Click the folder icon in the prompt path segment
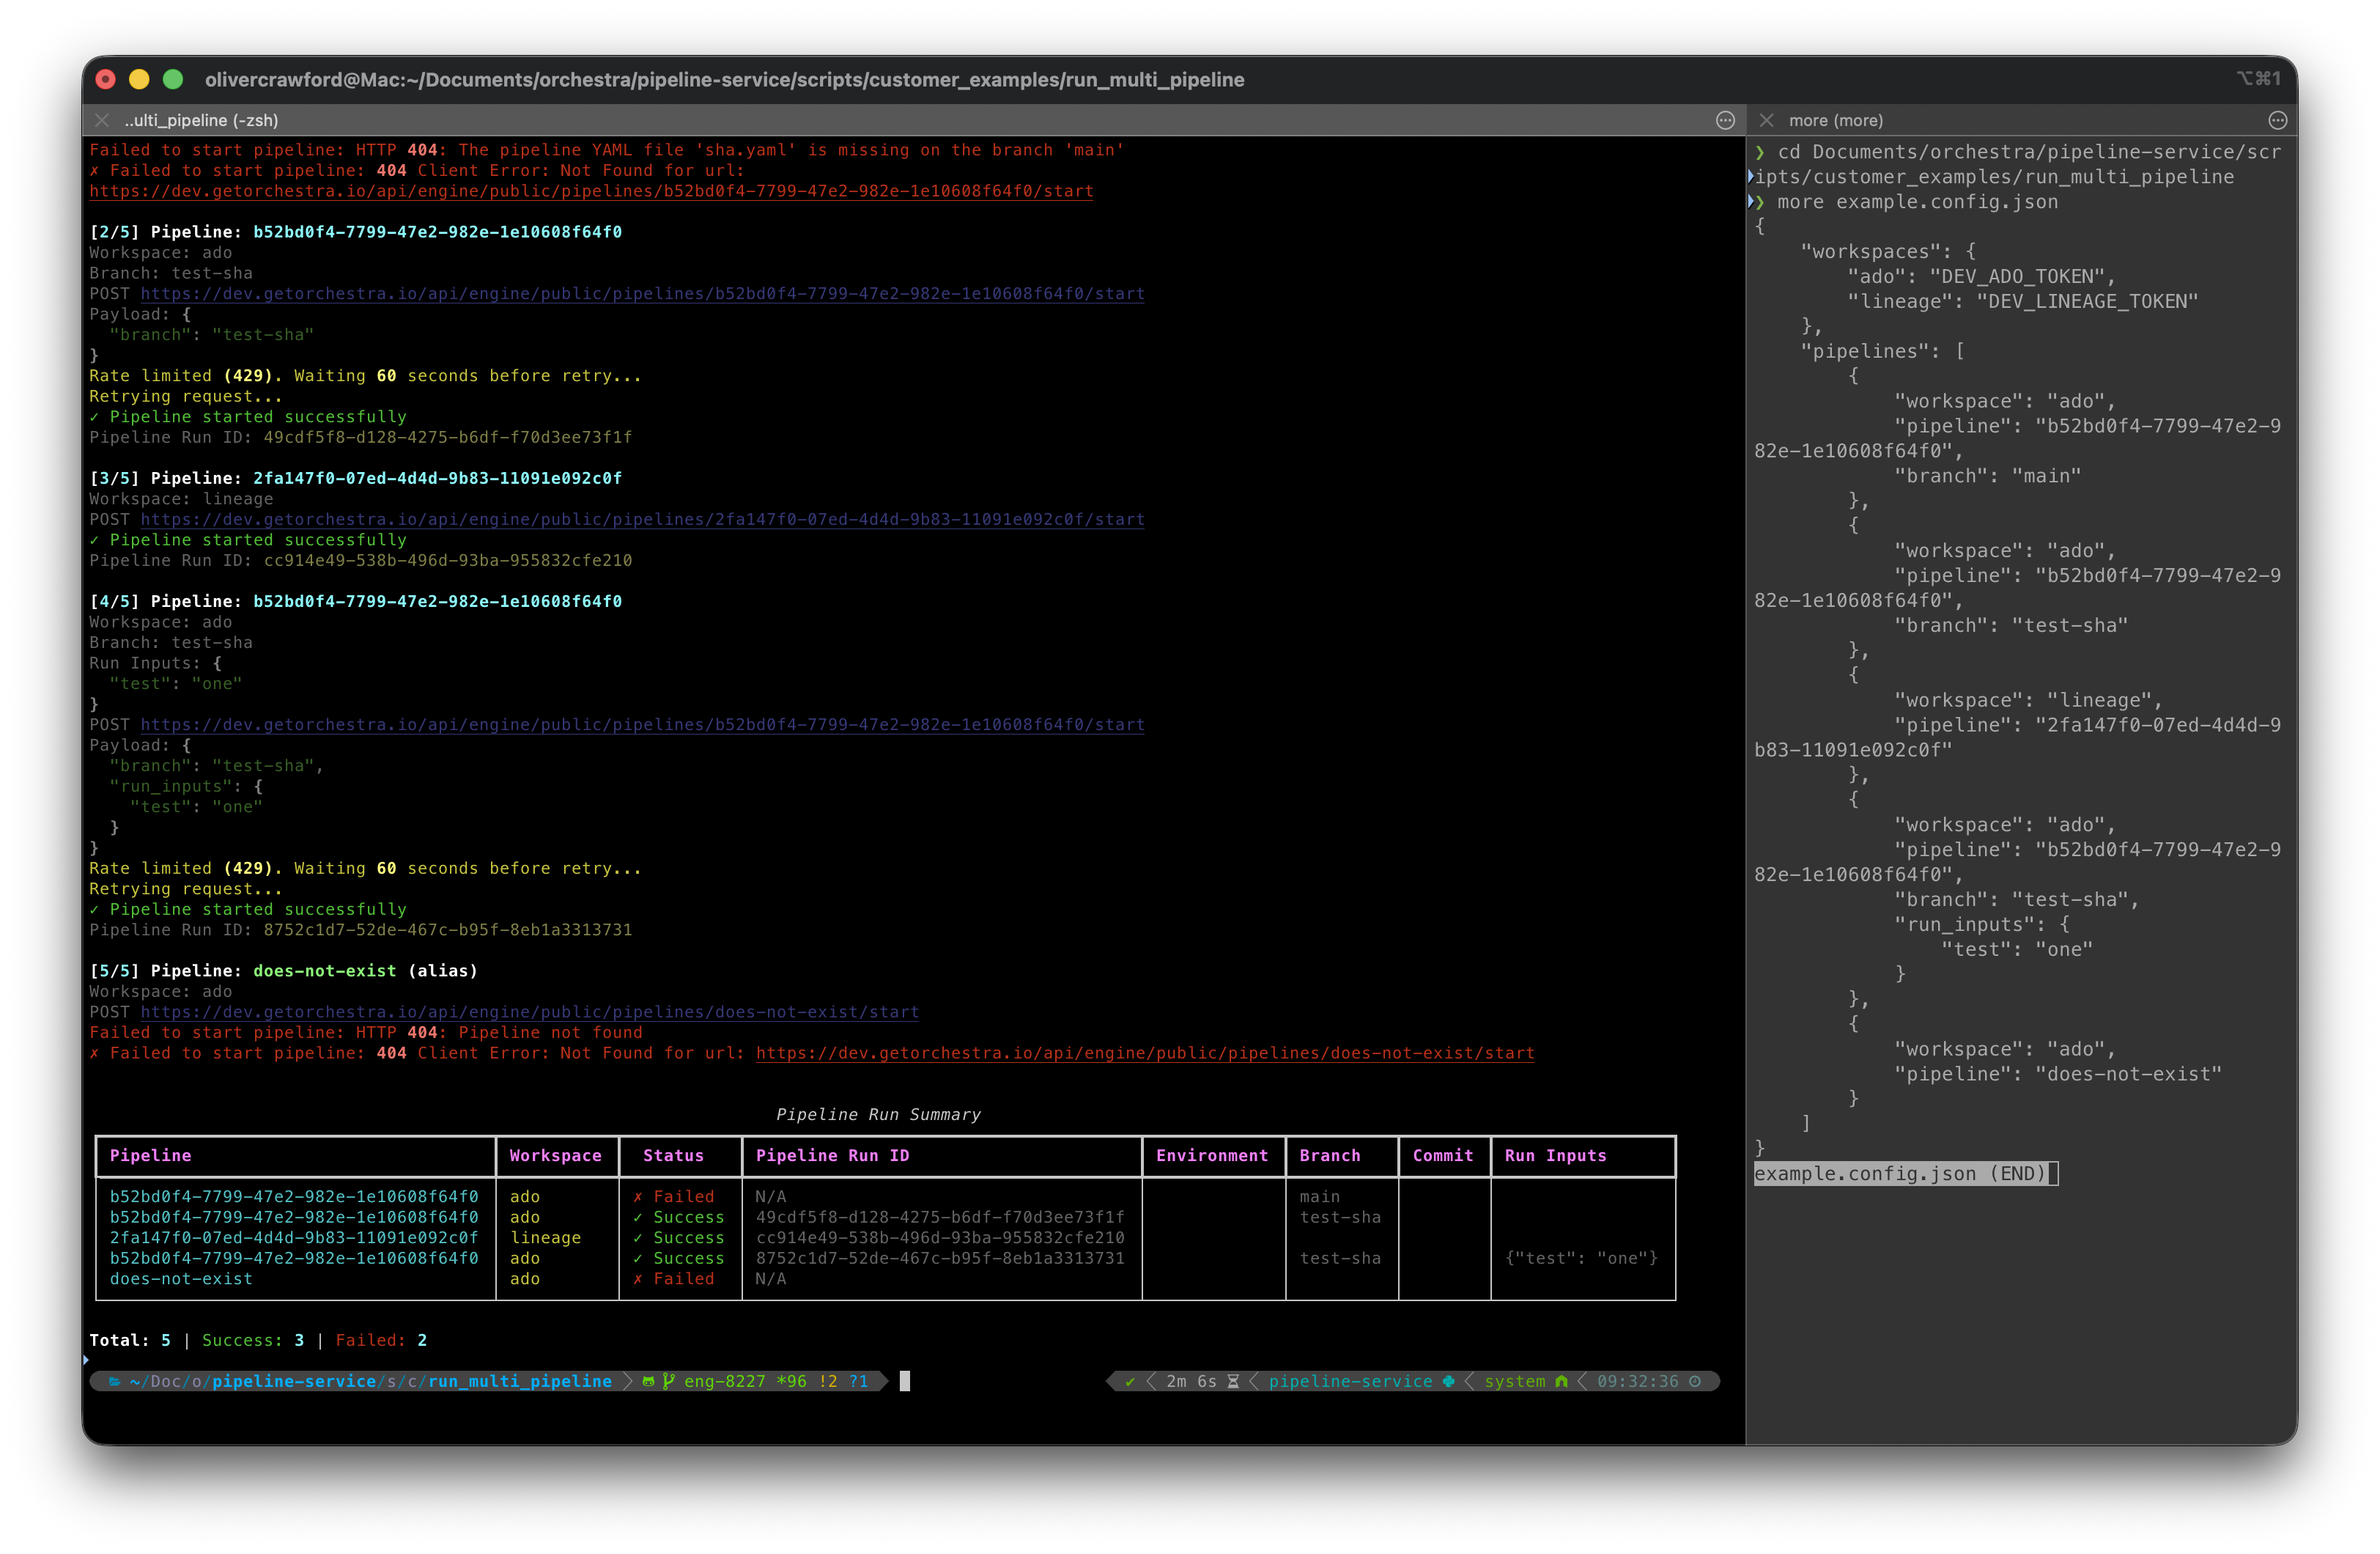The image size is (2380, 1554). (114, 1382)
